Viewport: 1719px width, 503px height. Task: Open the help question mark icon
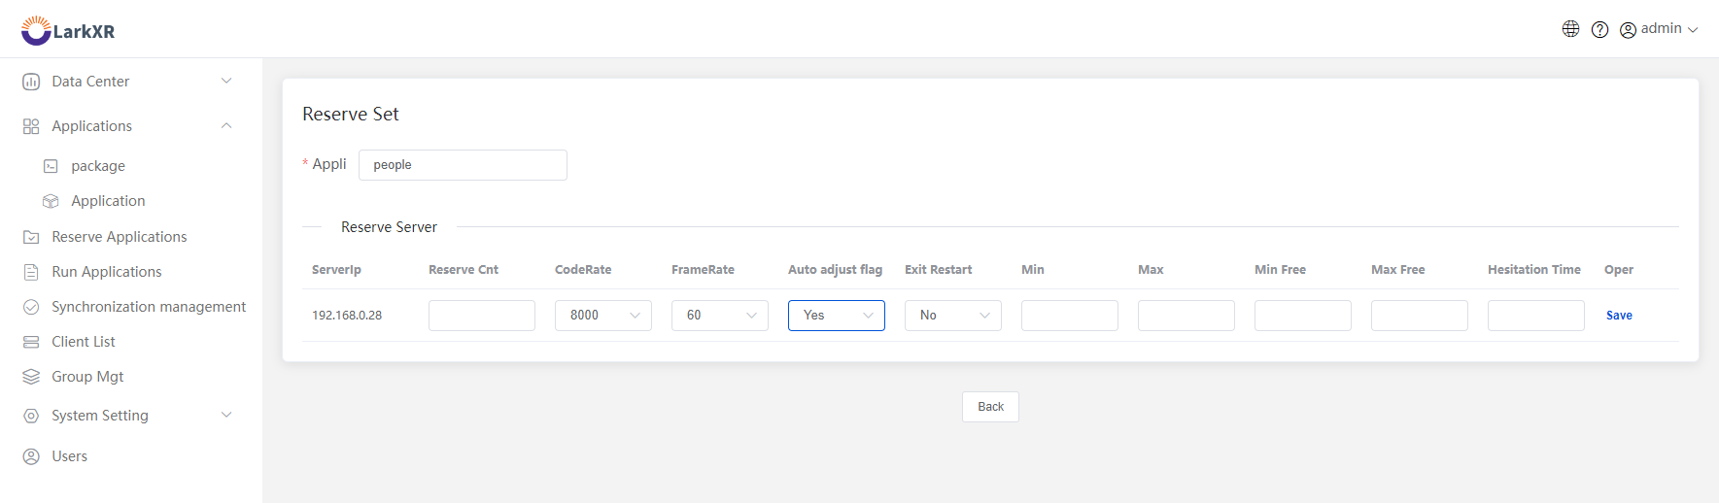1599,29
